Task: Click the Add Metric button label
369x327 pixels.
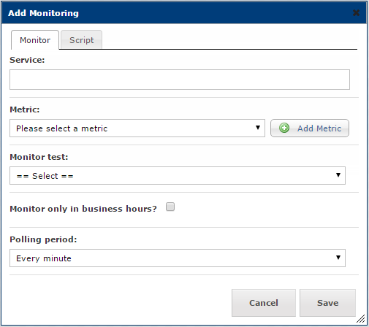Action: pos(319,128)
